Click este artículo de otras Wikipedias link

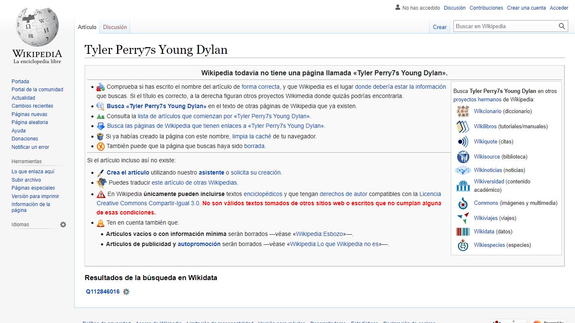pos(194,183)
